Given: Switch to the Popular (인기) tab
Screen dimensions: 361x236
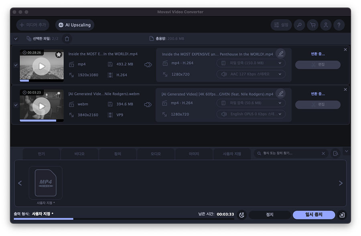Looking at the screenshot, I should [41, 154].
